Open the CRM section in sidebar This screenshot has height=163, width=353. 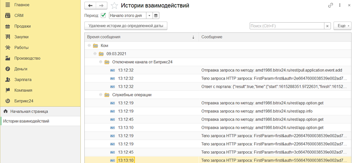pos(19,15)
